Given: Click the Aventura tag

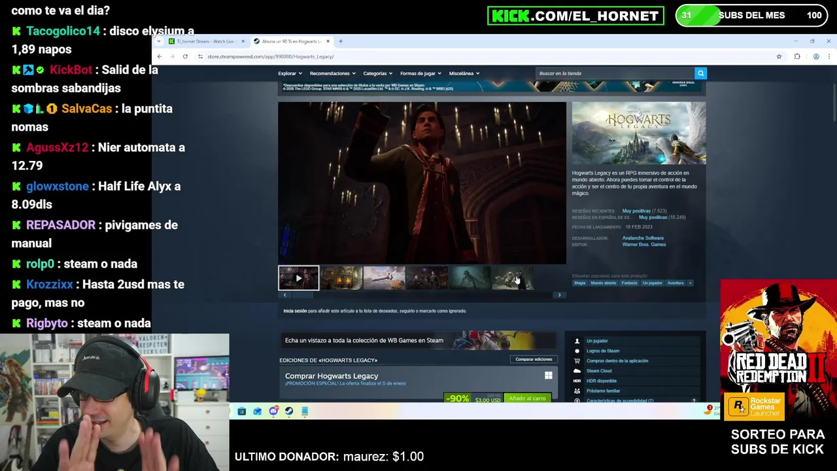Looking at the screenshot, I should 675,283.
